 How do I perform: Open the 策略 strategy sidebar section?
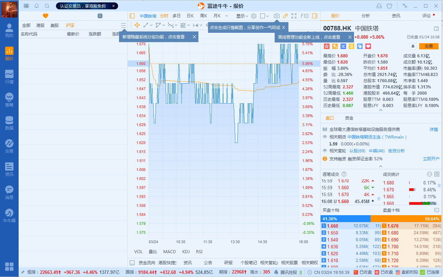pos(9,100)
